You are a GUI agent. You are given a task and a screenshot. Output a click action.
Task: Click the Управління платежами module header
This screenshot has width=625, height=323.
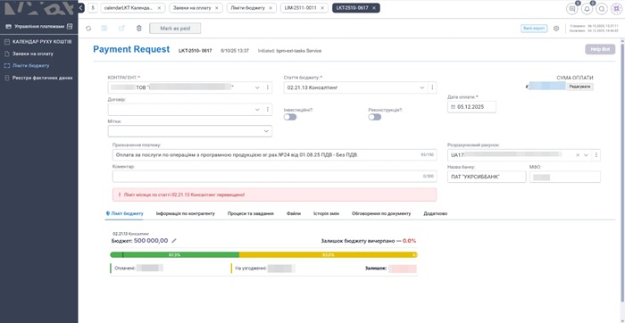39,26
